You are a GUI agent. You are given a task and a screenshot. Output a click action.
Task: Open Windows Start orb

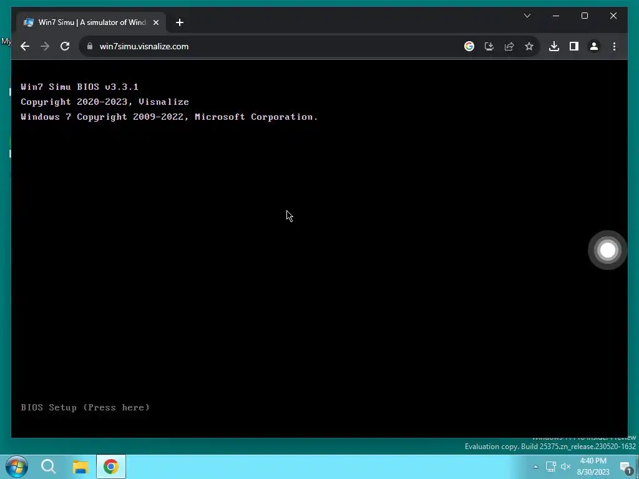17,467
